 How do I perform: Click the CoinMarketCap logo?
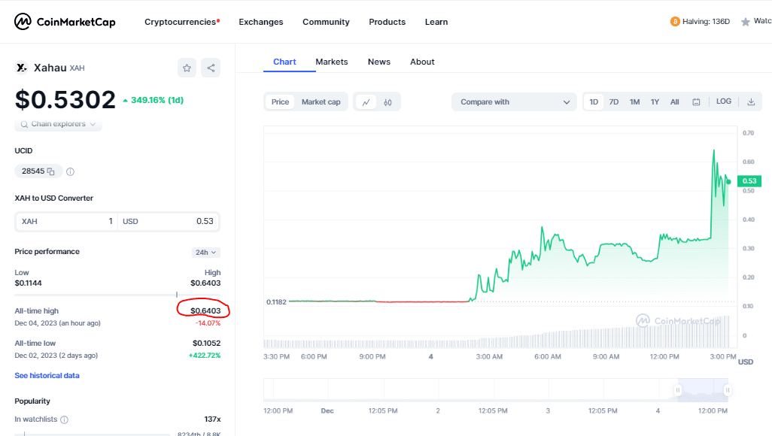click(x=65, y=22)
